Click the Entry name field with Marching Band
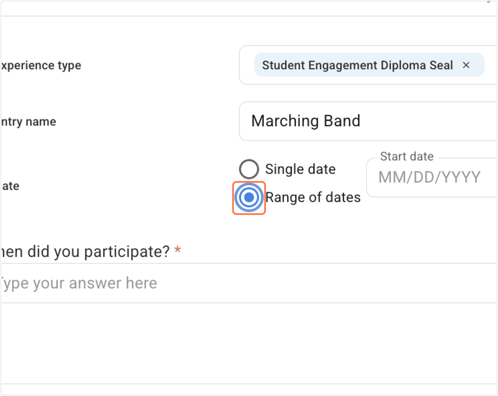Image resolution: width=498 pixels, height=396 pixels. pos(368,121)
